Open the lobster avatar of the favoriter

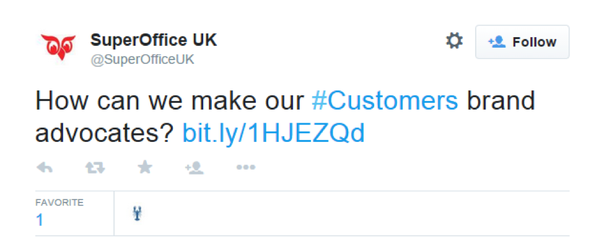coord(137,214)
